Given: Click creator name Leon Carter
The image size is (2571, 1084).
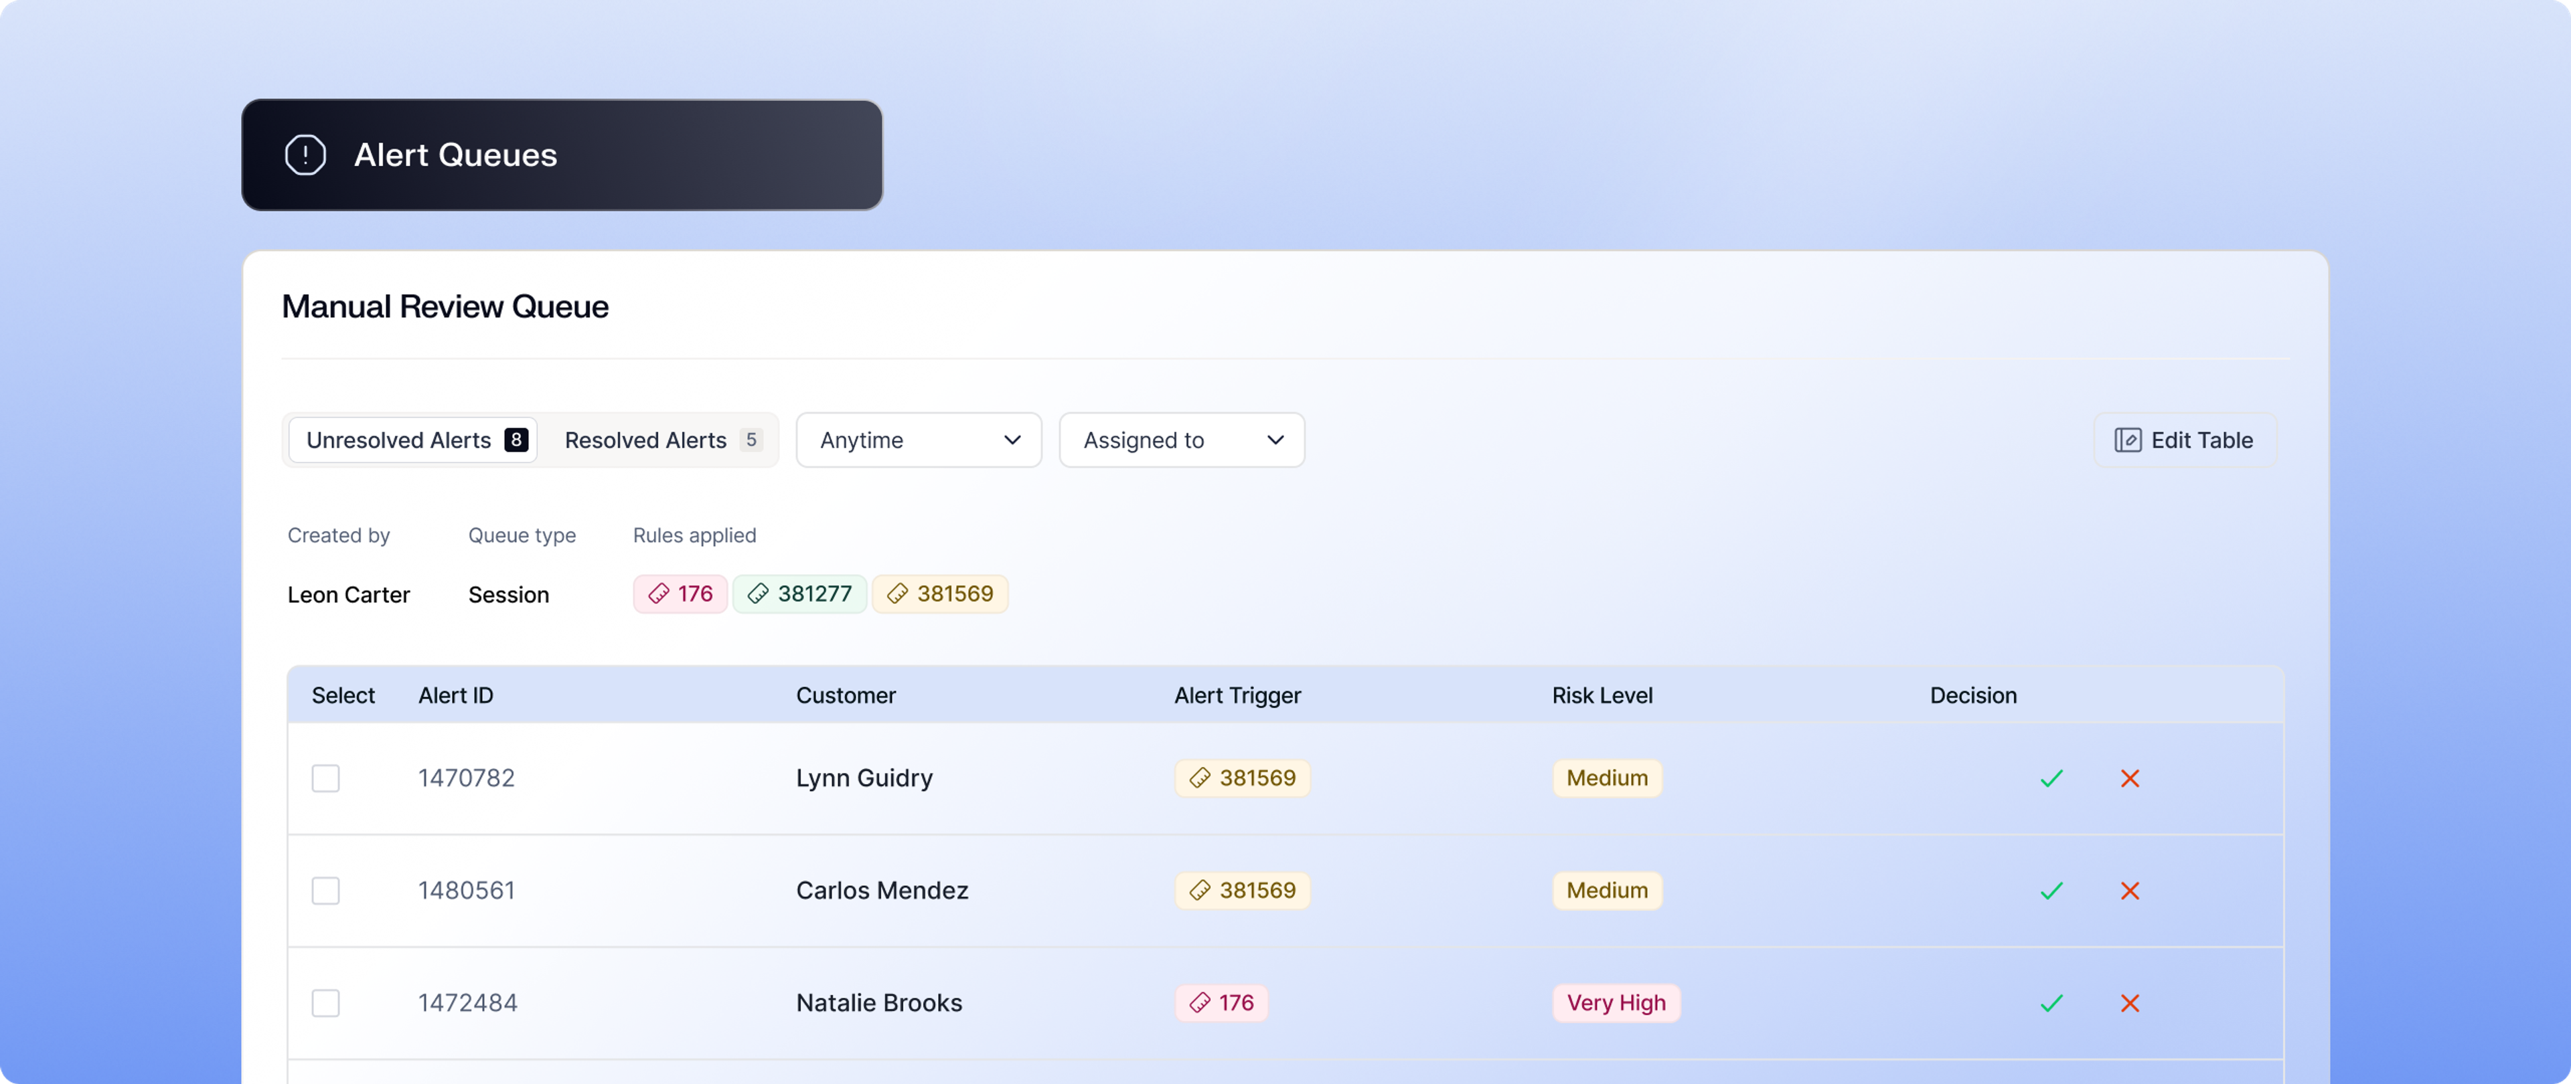Looking at the screenshot, I should (348, 594).
